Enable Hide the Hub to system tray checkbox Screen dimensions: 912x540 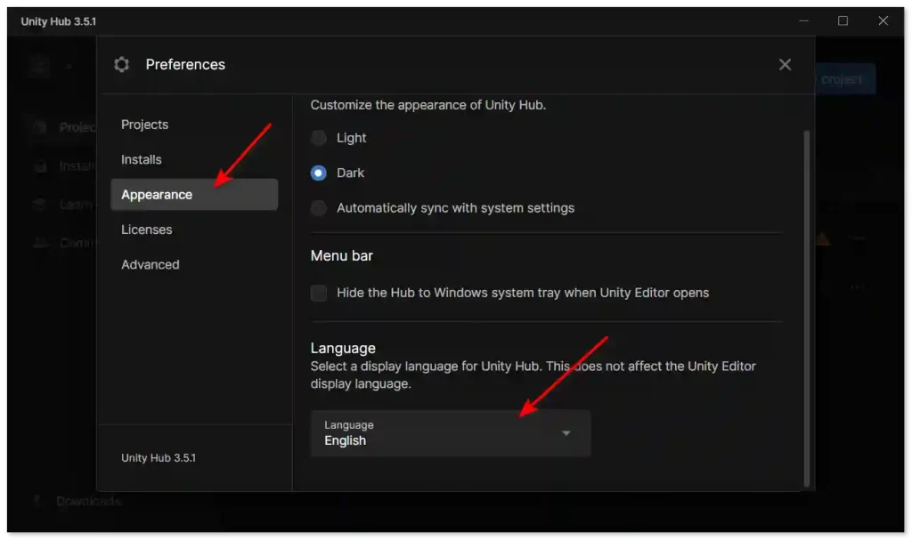click(319, 293)
